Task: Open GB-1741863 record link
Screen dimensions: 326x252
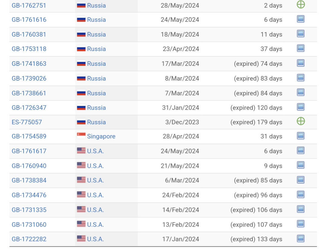Action: (x=29, y=64)
